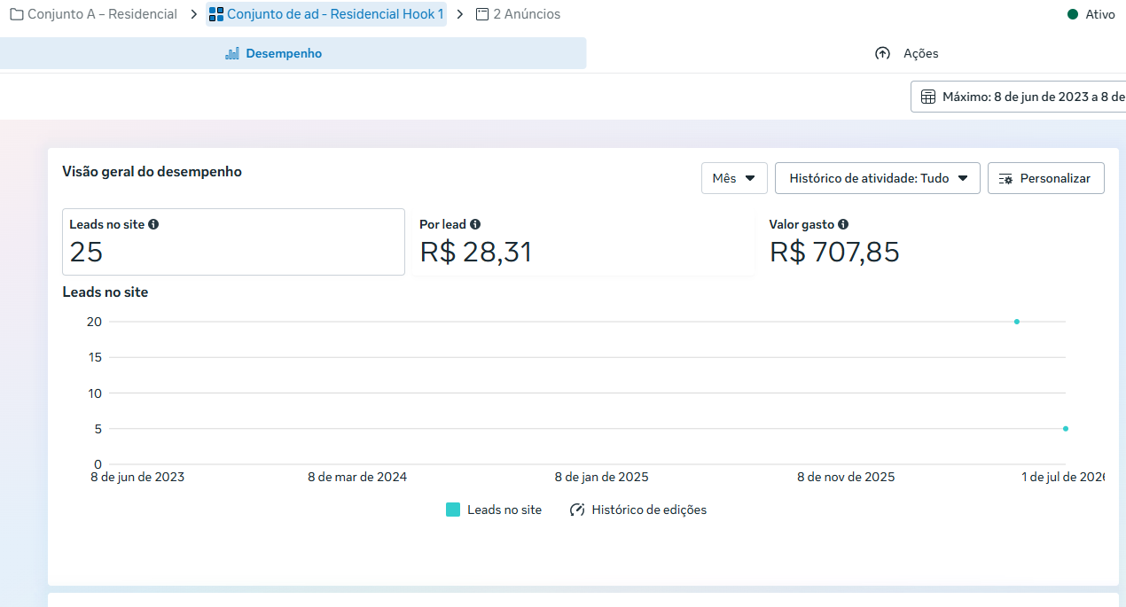Open the 2 Anúncios breadcrumb
The image size is (1126, 607).
point(527,14)
